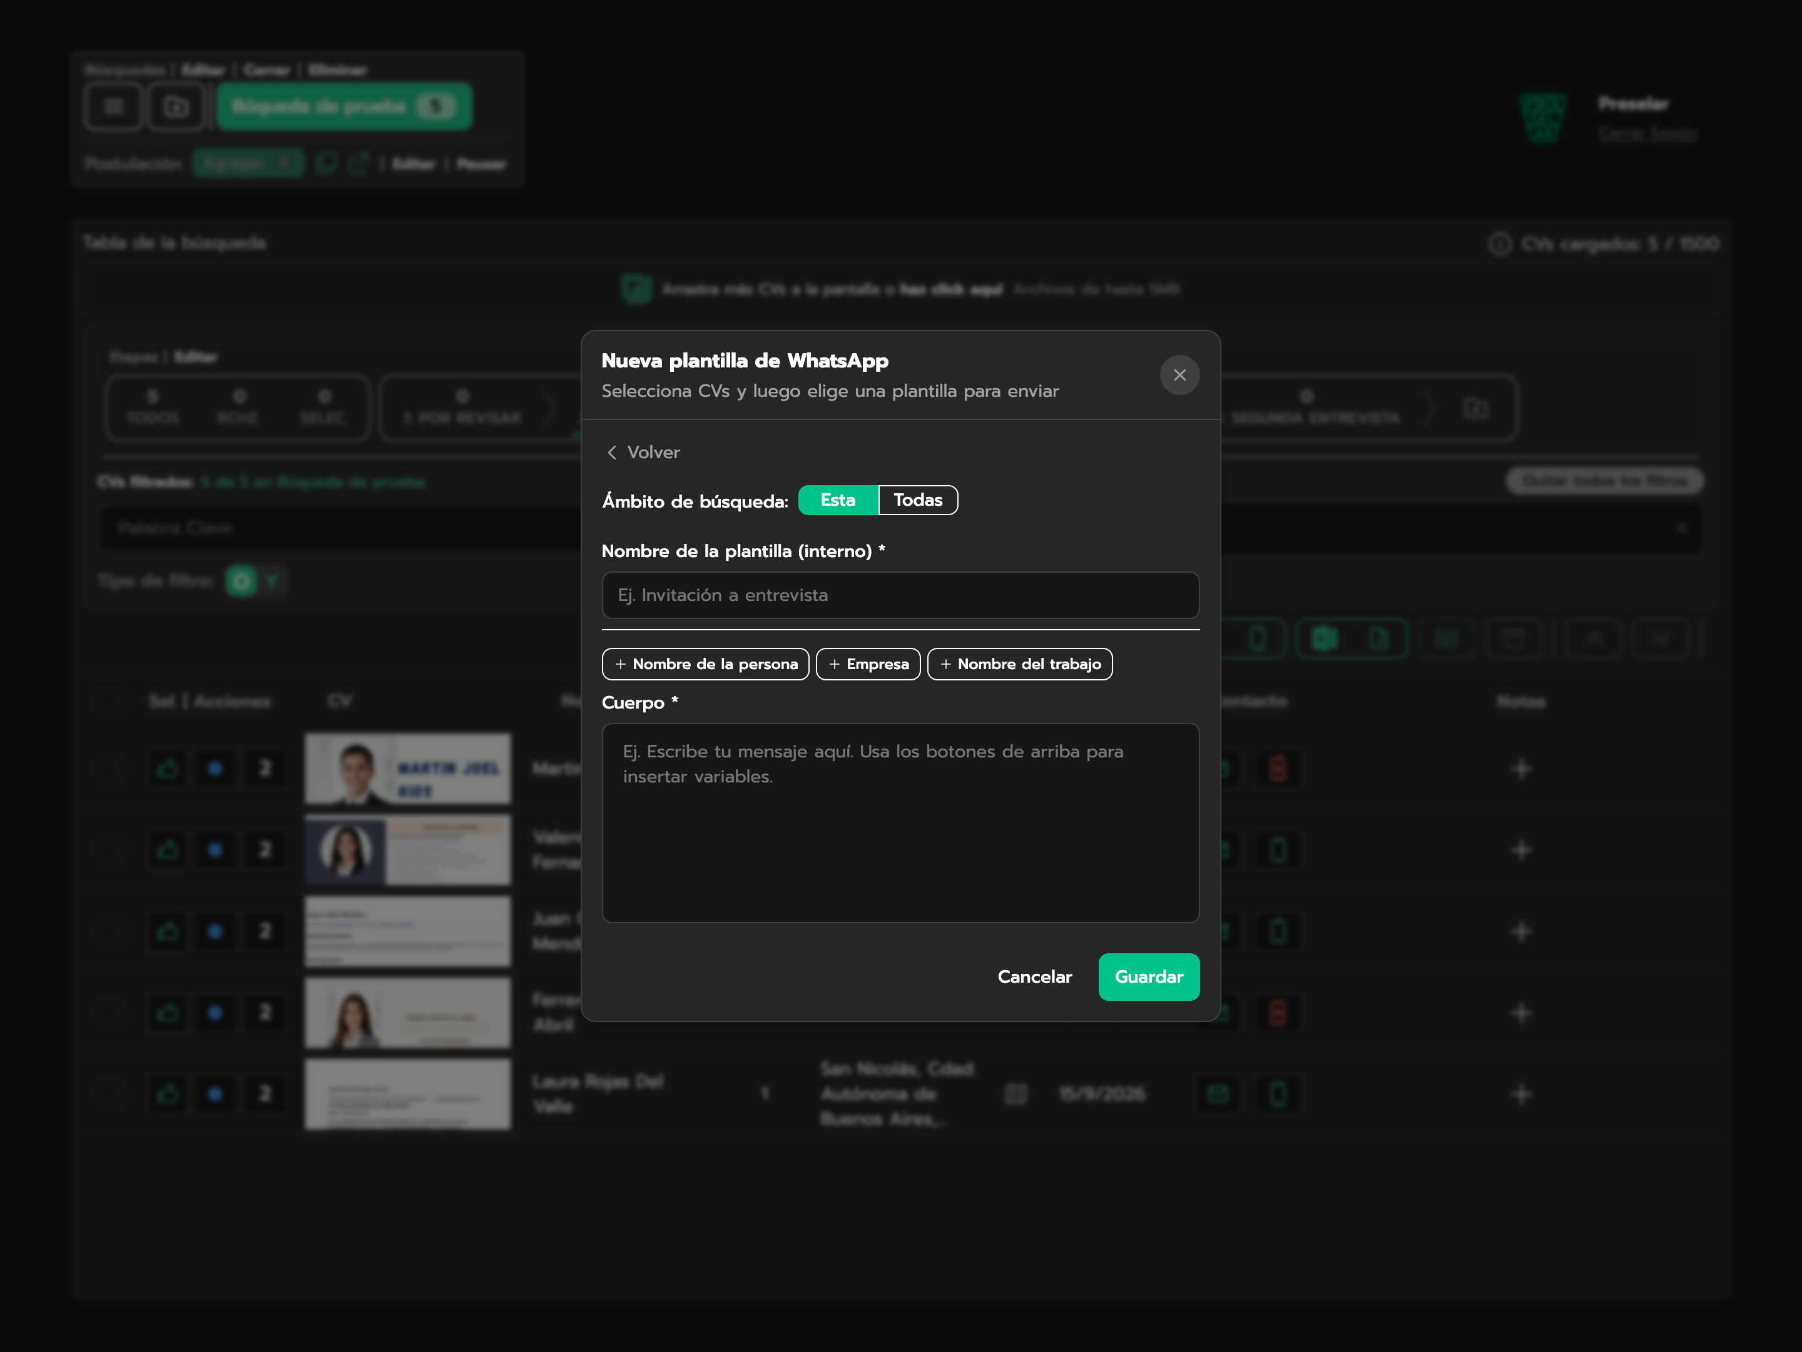Add a note for Laura Rojas row

(x=1521, y=1093)
